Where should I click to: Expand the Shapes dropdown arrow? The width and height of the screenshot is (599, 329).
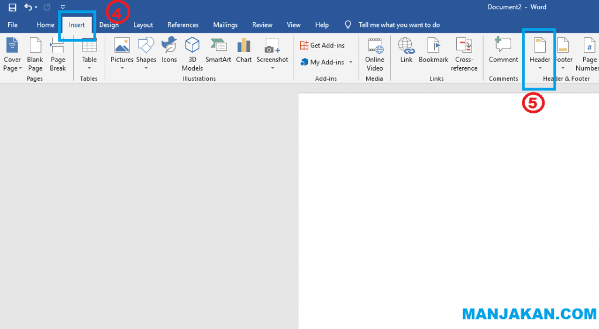coord(146,68)
